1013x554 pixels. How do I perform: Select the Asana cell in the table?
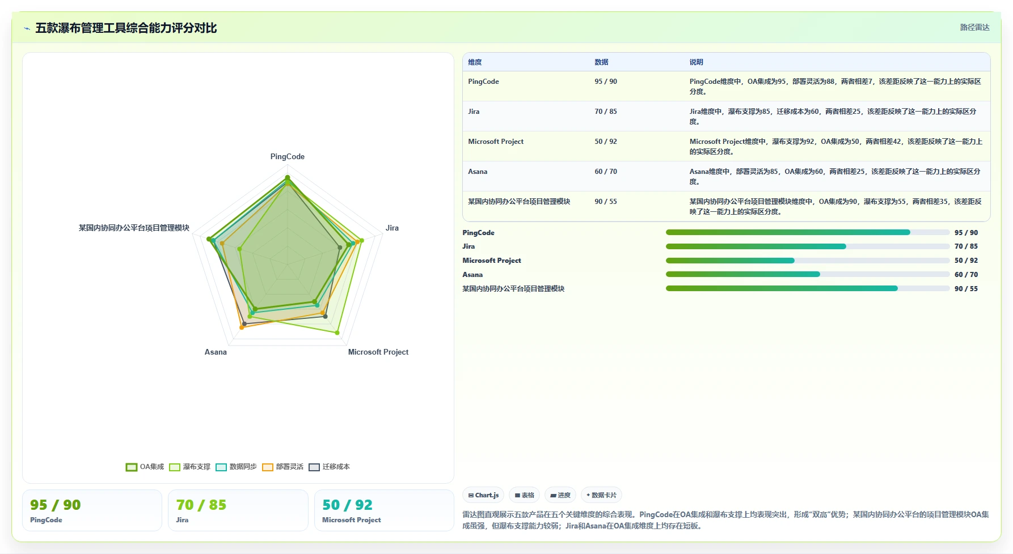pos(526,176)
